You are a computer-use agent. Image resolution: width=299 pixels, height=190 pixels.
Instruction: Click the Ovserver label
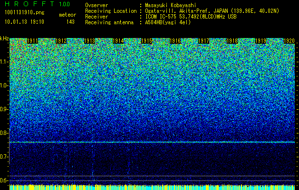tap(96, 5)
